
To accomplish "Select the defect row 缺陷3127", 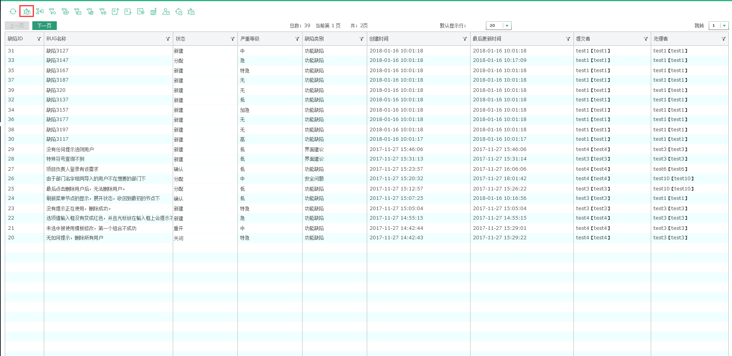I will point(58,51).
